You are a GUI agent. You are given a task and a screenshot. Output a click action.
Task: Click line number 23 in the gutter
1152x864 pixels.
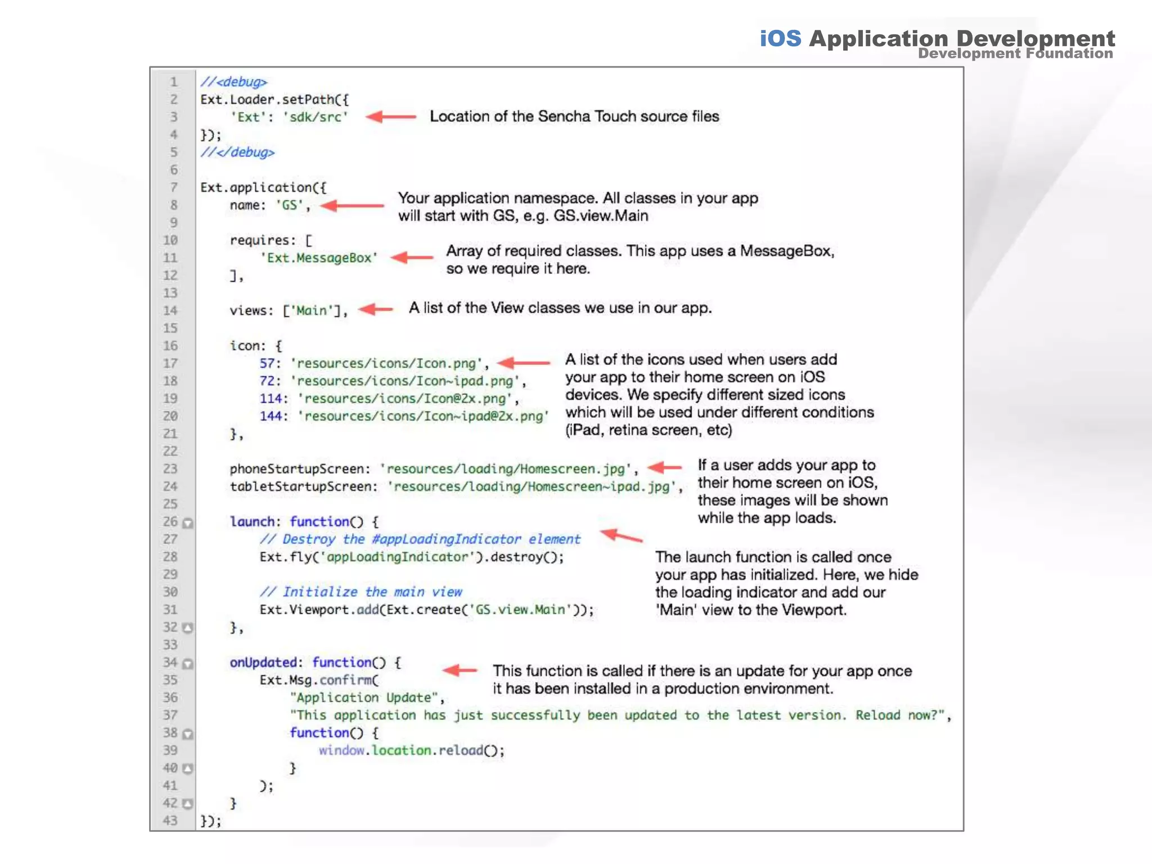[170, 469]
